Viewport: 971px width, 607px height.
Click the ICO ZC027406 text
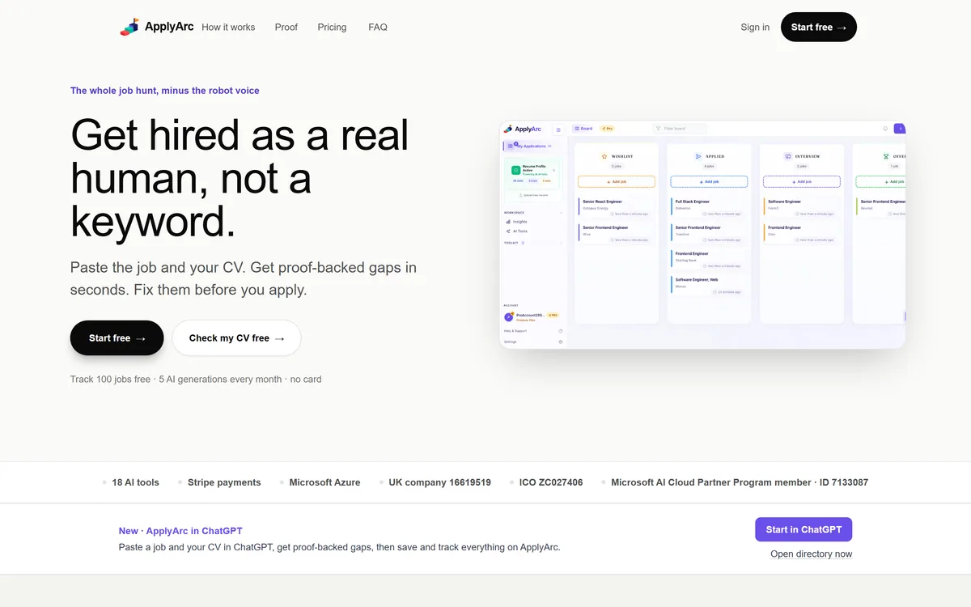pyautogui.click(x=551, y=482)
